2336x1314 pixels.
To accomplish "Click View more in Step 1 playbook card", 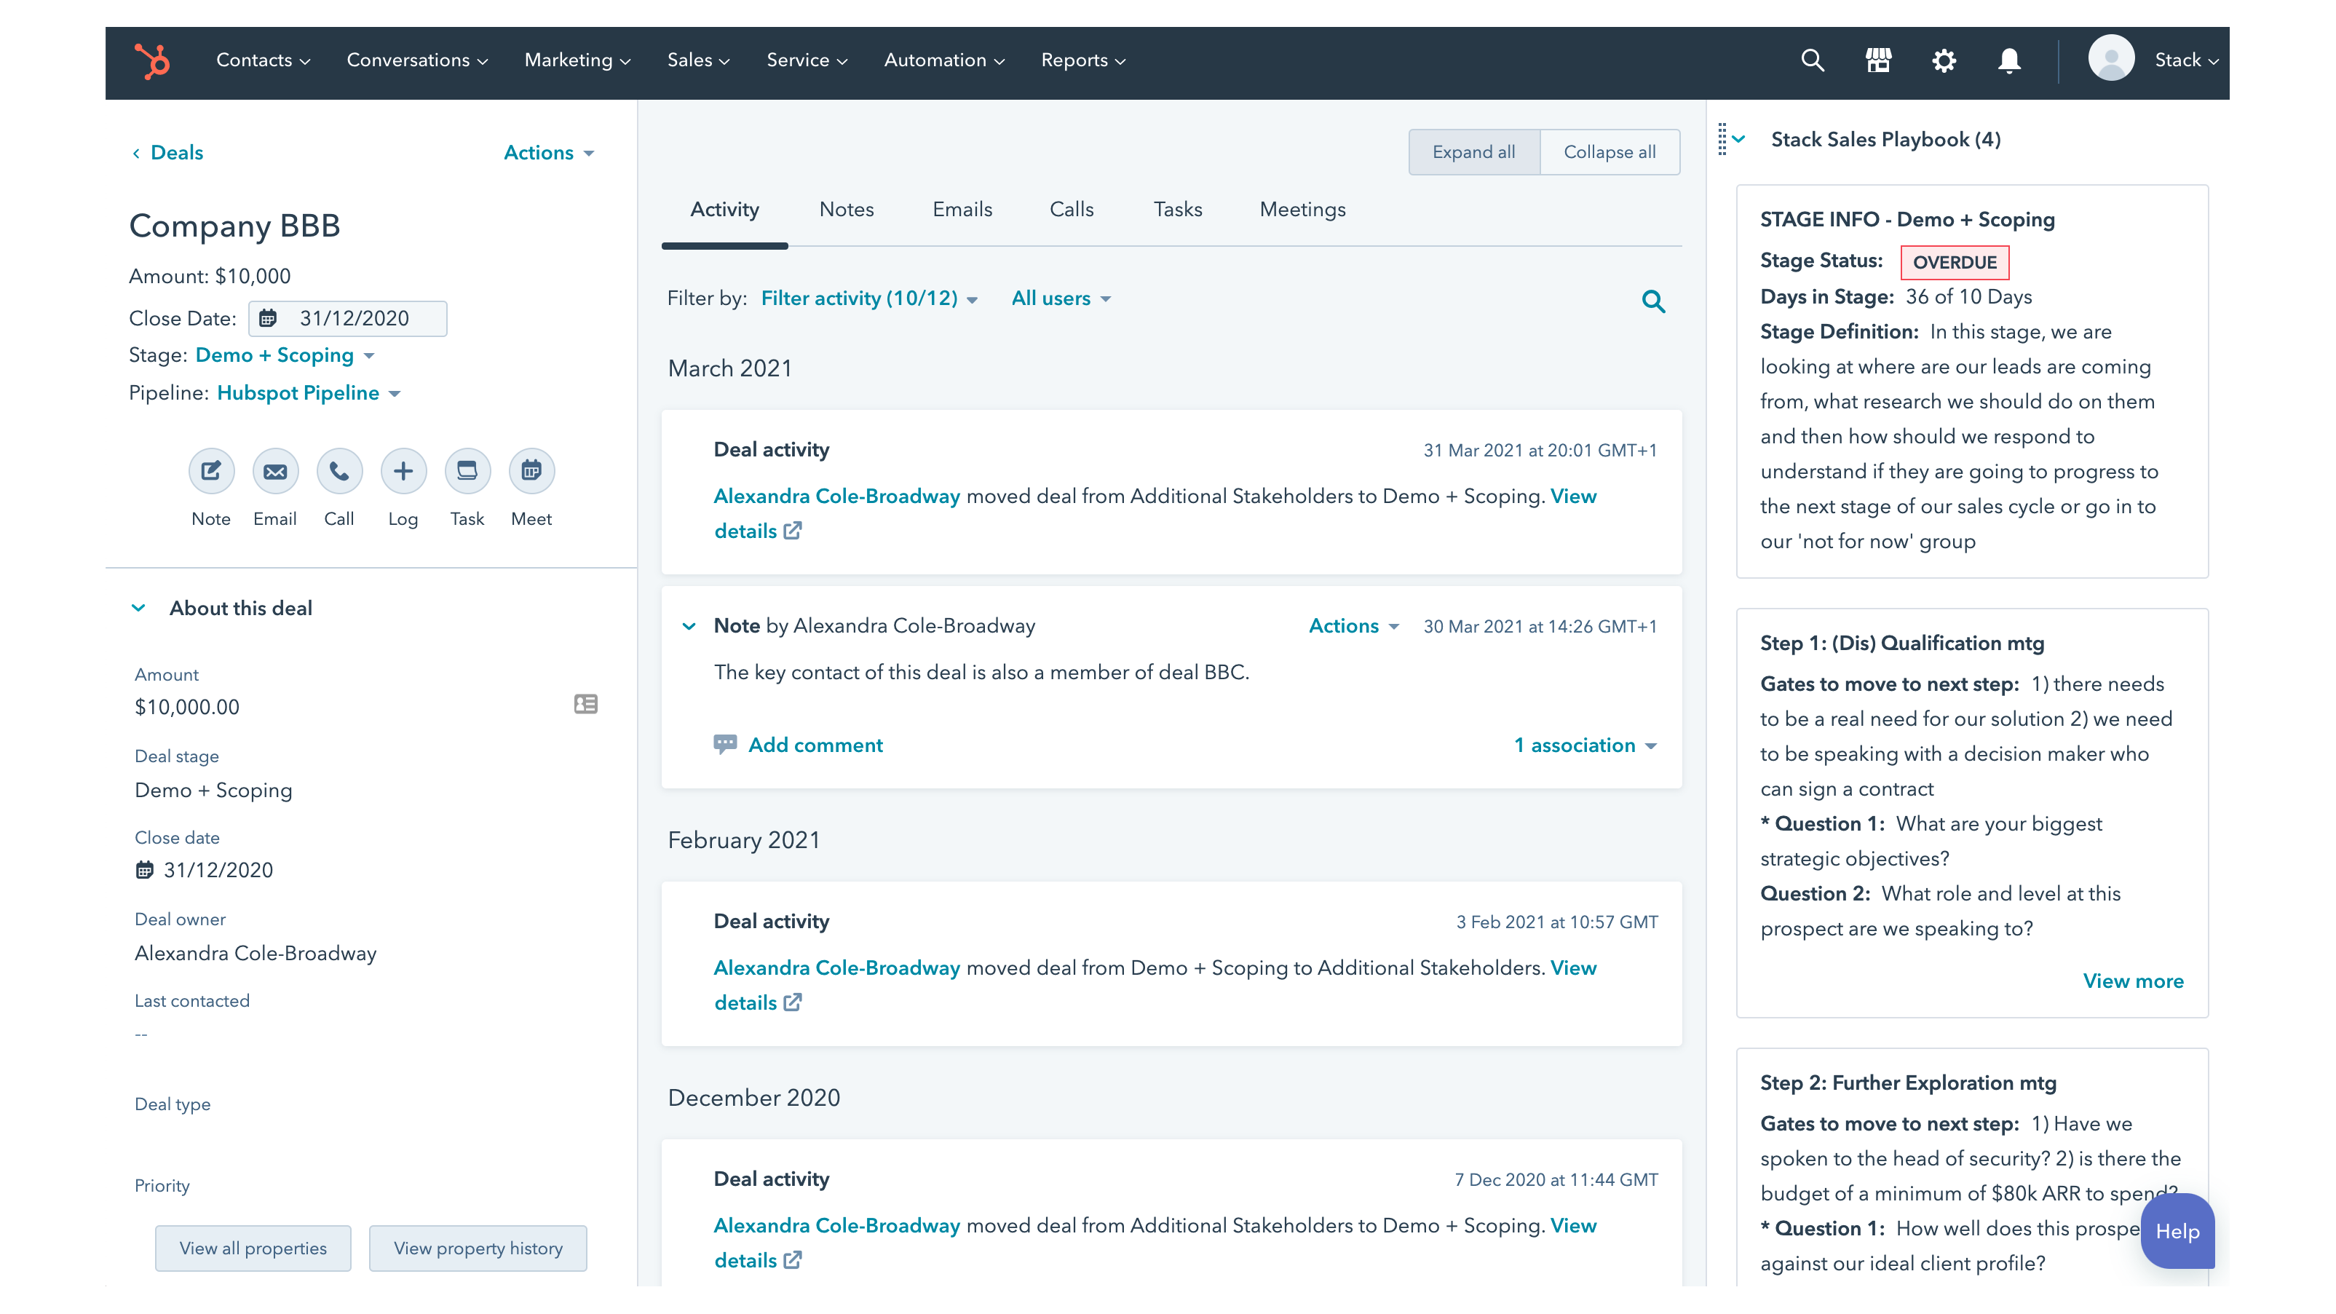I will 2133,981.
